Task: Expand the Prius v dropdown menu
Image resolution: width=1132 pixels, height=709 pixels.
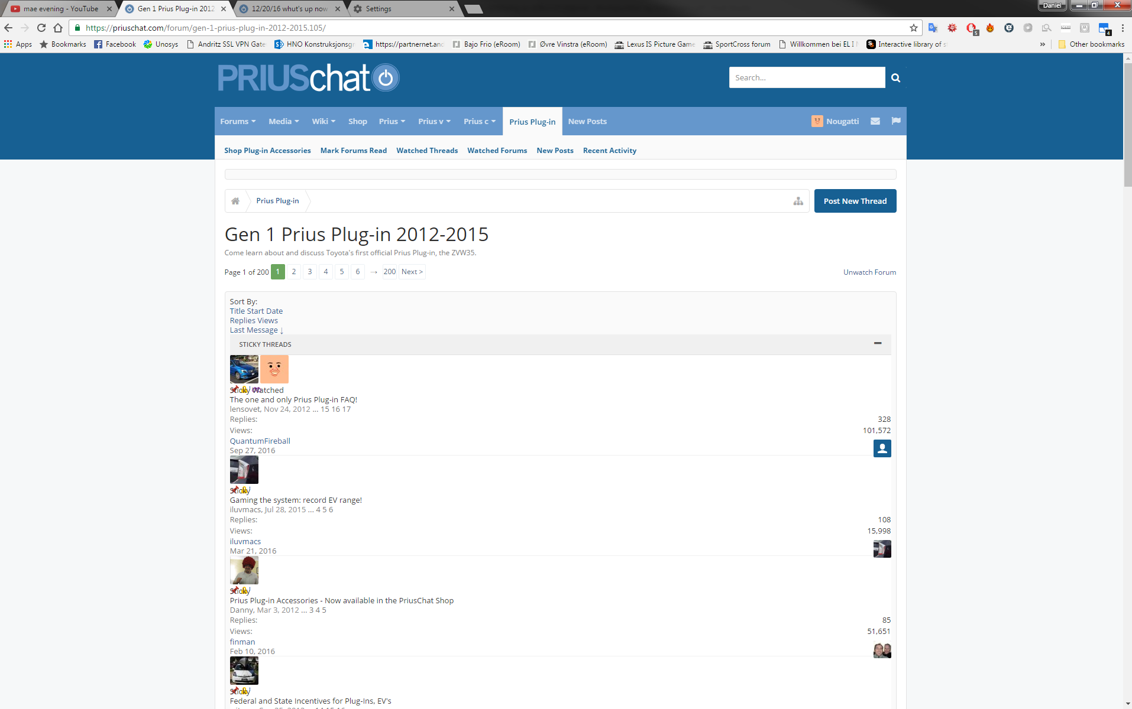Action: (434, 121)
